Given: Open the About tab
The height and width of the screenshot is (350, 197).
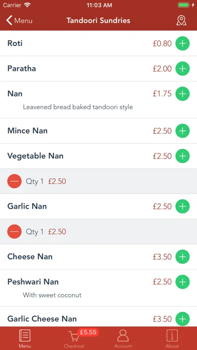Looking at the screenshot, I should pyautogui.click(x=172, y=338).
